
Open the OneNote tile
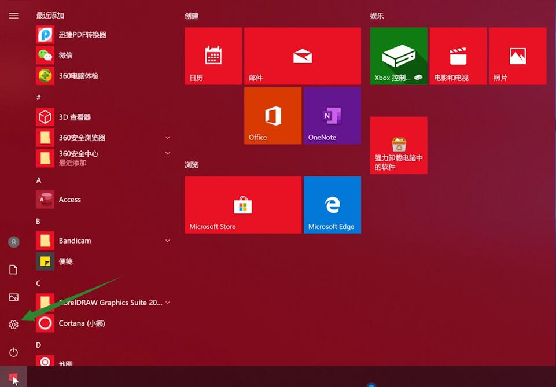tap(332, 116)
